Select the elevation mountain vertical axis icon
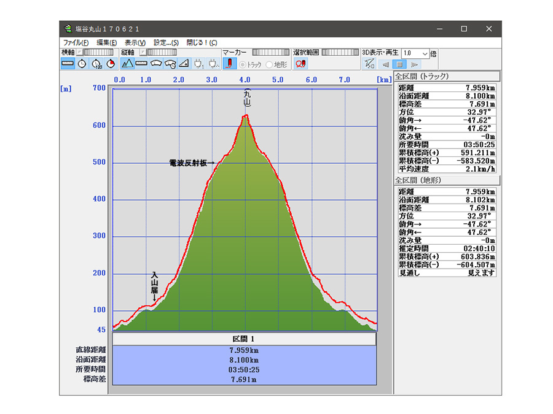The width and height of the screenshot is (553, 414). point(127,63)
